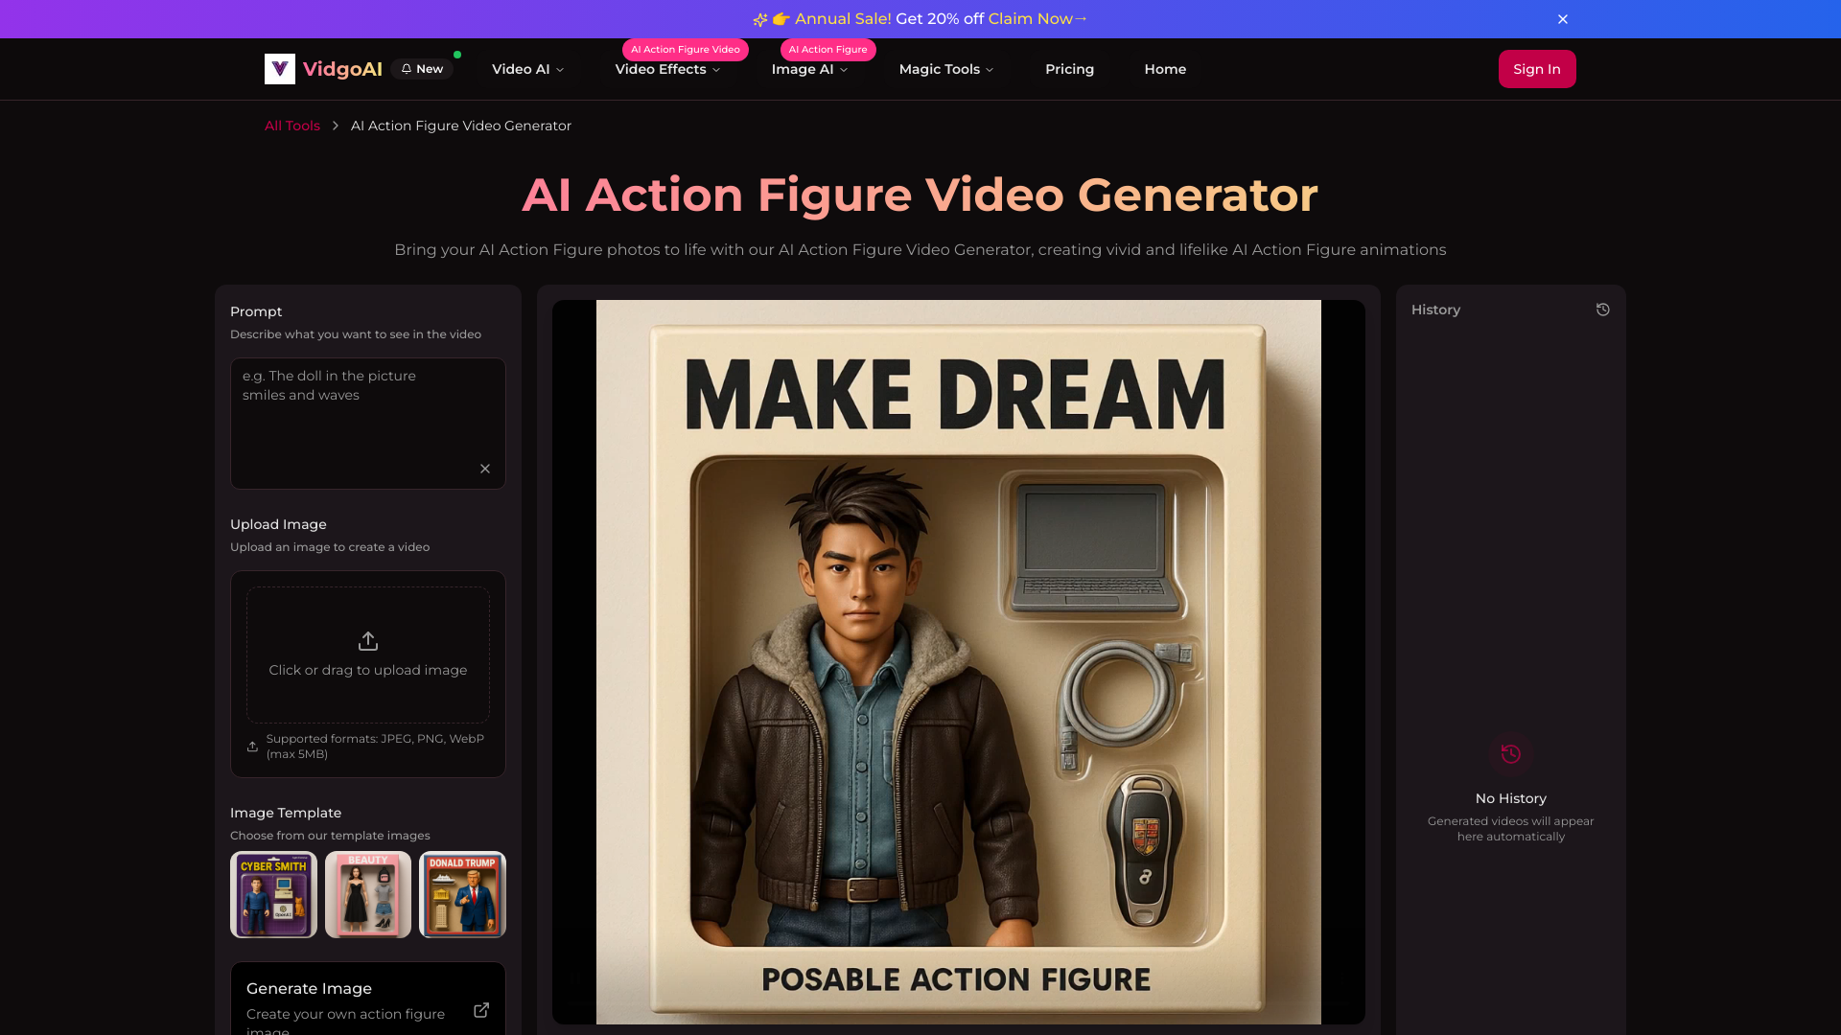This screenshot has width=1841, height=1035.
Task: Click the No History clock icon
Action: coord(1510,754)
